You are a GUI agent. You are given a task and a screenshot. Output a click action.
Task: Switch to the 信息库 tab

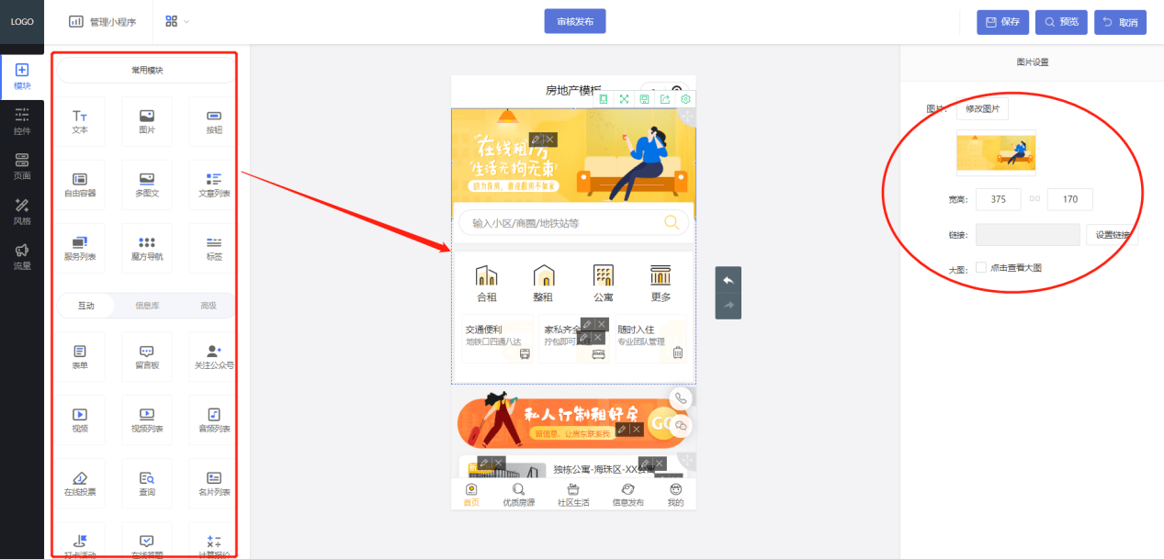click(147, 306)
